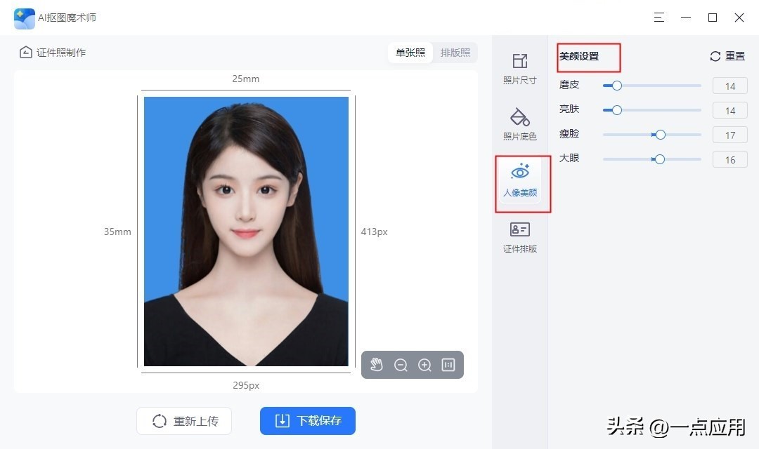Click the fit-to-original-size icon

[448, 365]
